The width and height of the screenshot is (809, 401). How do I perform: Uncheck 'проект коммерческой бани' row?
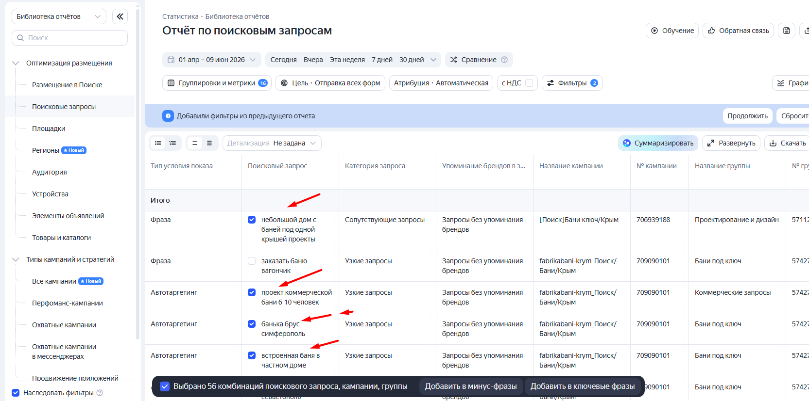[252, 292]
